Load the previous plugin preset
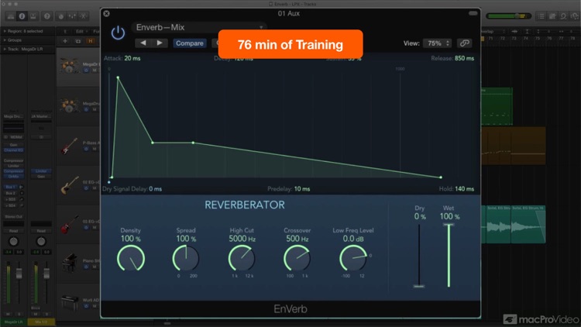 point(143,43)
